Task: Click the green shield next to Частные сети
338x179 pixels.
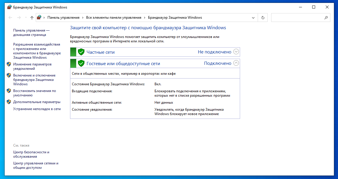Action: (81, 52)
